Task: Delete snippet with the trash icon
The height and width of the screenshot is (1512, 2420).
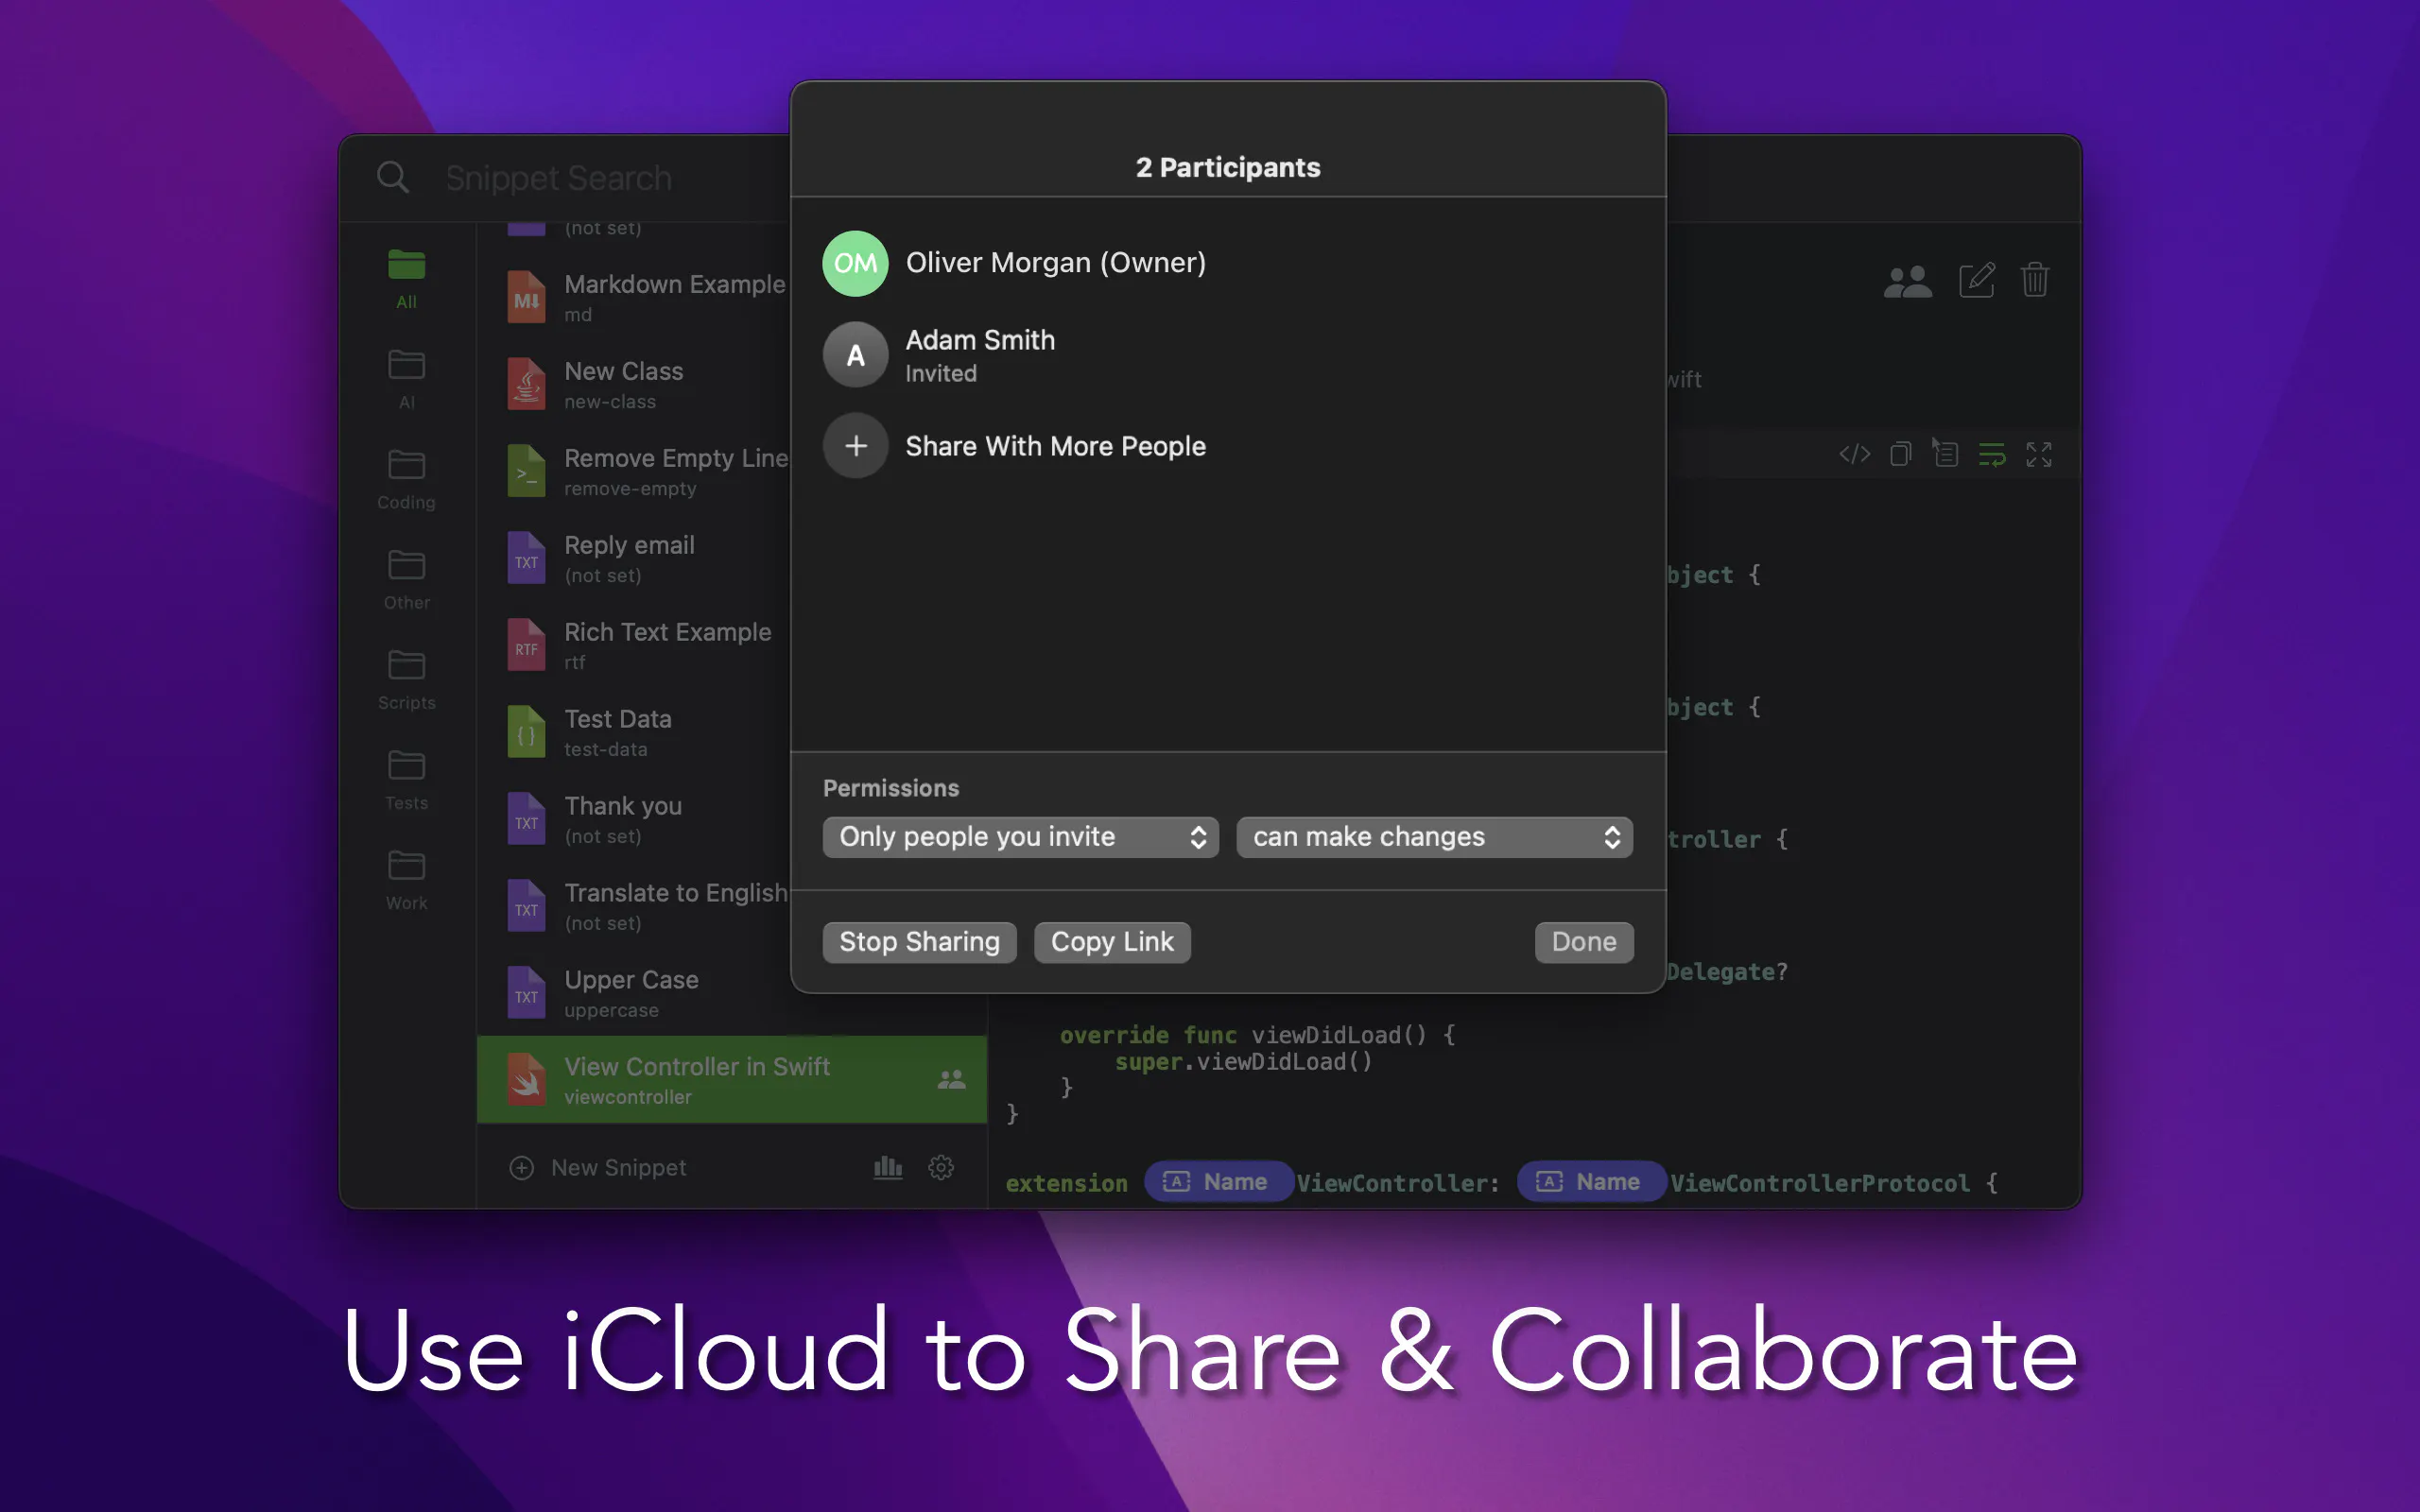Action: (2035, 280)
